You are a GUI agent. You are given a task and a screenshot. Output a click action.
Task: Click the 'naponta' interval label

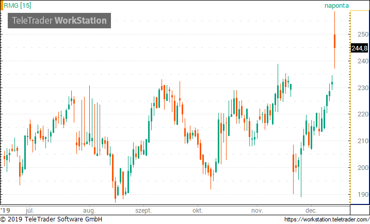coord(336,6)
